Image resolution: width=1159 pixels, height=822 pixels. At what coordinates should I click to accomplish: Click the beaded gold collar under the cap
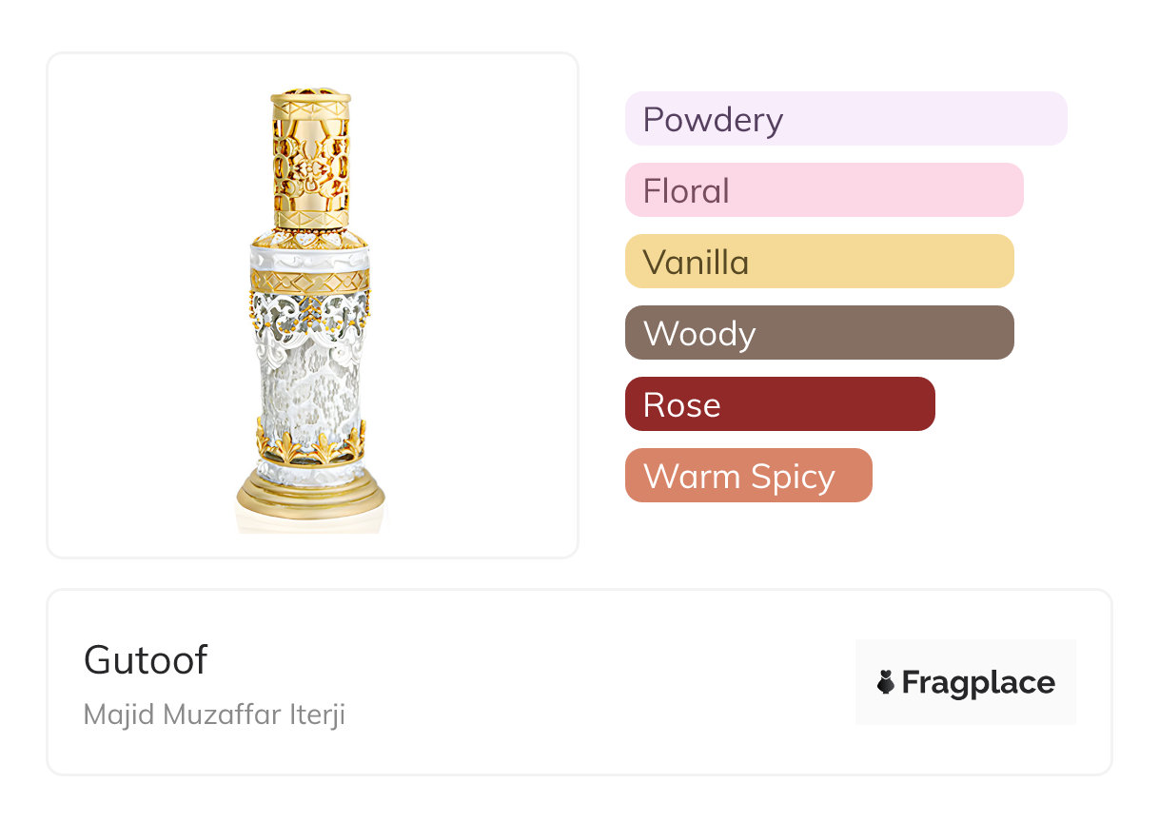click(310, 225)
